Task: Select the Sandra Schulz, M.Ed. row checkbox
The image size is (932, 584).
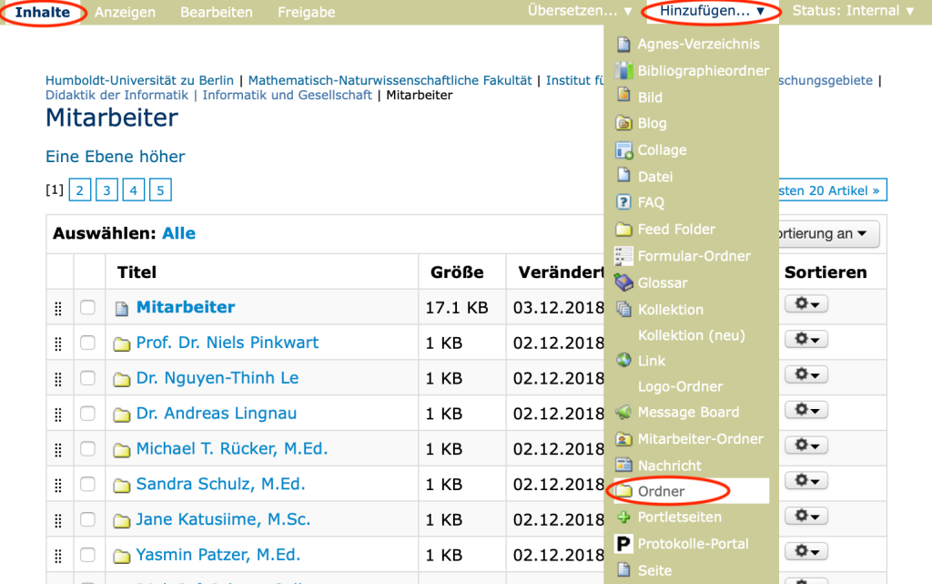Action: pos(87,485)
